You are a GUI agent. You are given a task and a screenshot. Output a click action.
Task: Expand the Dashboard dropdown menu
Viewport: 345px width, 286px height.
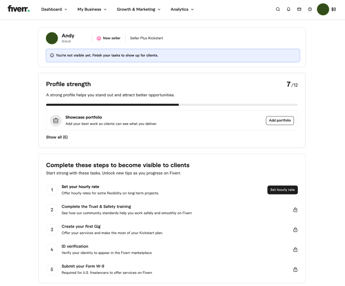(x=54, y=9)
